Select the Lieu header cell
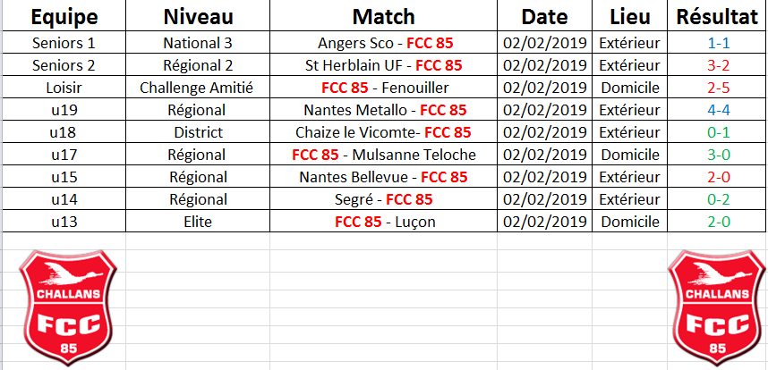The width and height of the screenshot is (768, 370). (629, 17)
